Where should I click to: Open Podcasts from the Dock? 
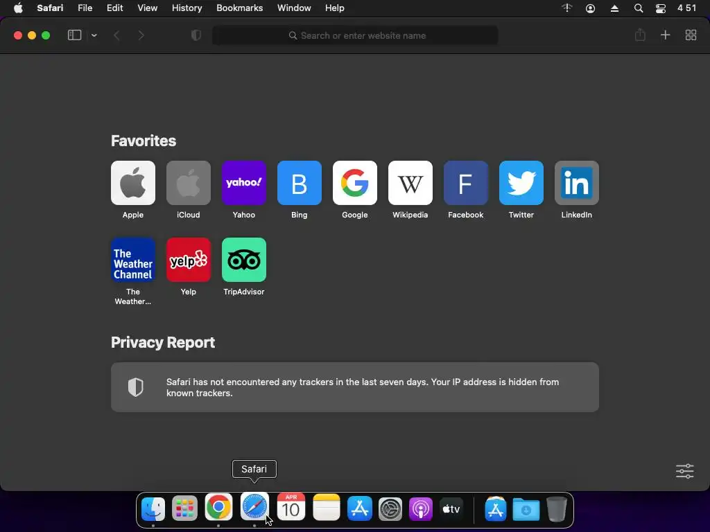click(421, 509)
